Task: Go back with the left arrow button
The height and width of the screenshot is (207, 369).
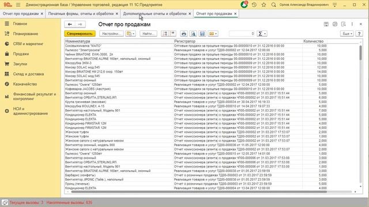Action: coord(70,24)
